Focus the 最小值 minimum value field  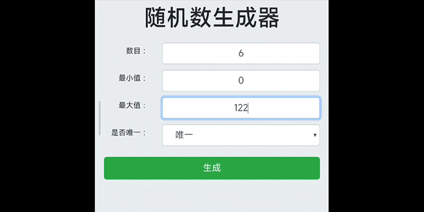241,81
